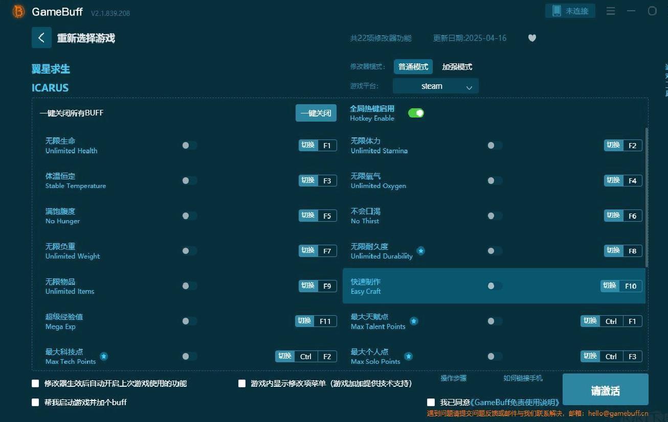Turn on Stable Temperature switch
Image resolution: width=668 pixels, height=422 pixels.
[x=189, y=181]
